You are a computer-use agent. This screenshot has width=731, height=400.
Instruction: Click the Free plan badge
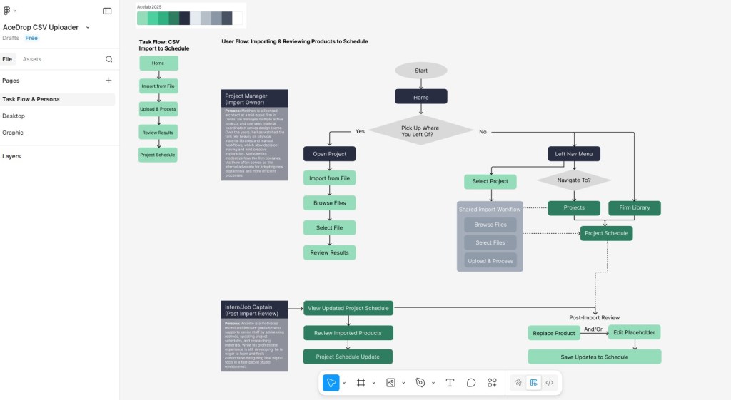coord(31,38)
